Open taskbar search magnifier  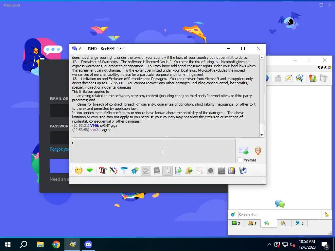tap(24, 244)
